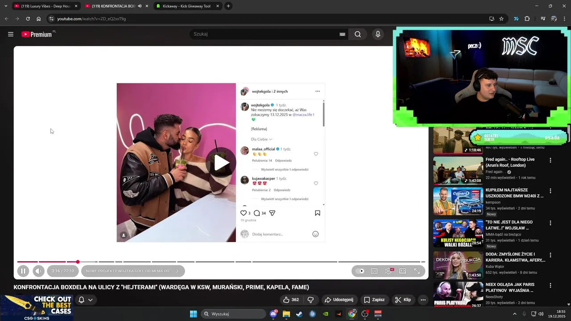Close the Kickaway tab

point(218,6)
